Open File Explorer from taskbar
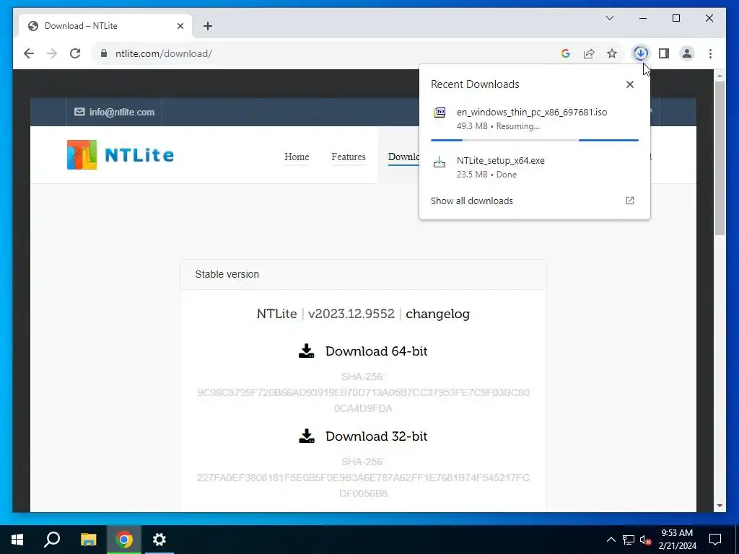Viewport: 739px width, 554px height. [x=88, y=540]
